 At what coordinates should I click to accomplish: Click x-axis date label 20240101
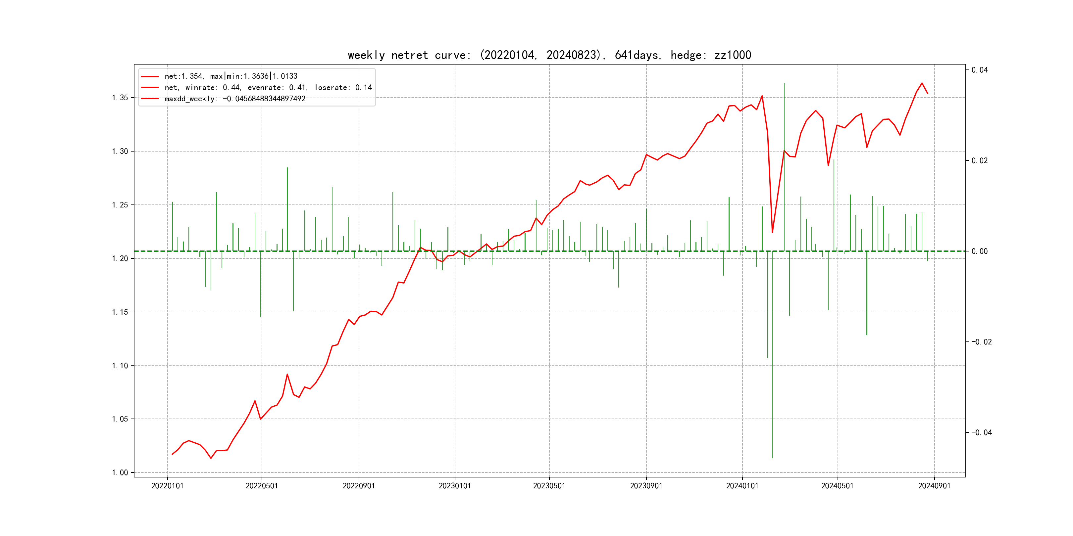742,486
